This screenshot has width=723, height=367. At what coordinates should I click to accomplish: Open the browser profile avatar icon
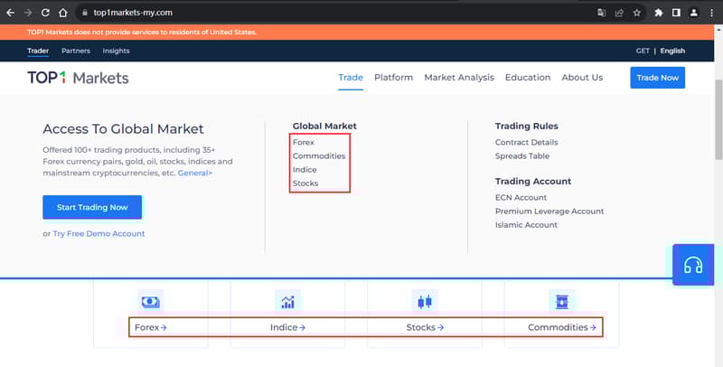click(x=693, y=13)
